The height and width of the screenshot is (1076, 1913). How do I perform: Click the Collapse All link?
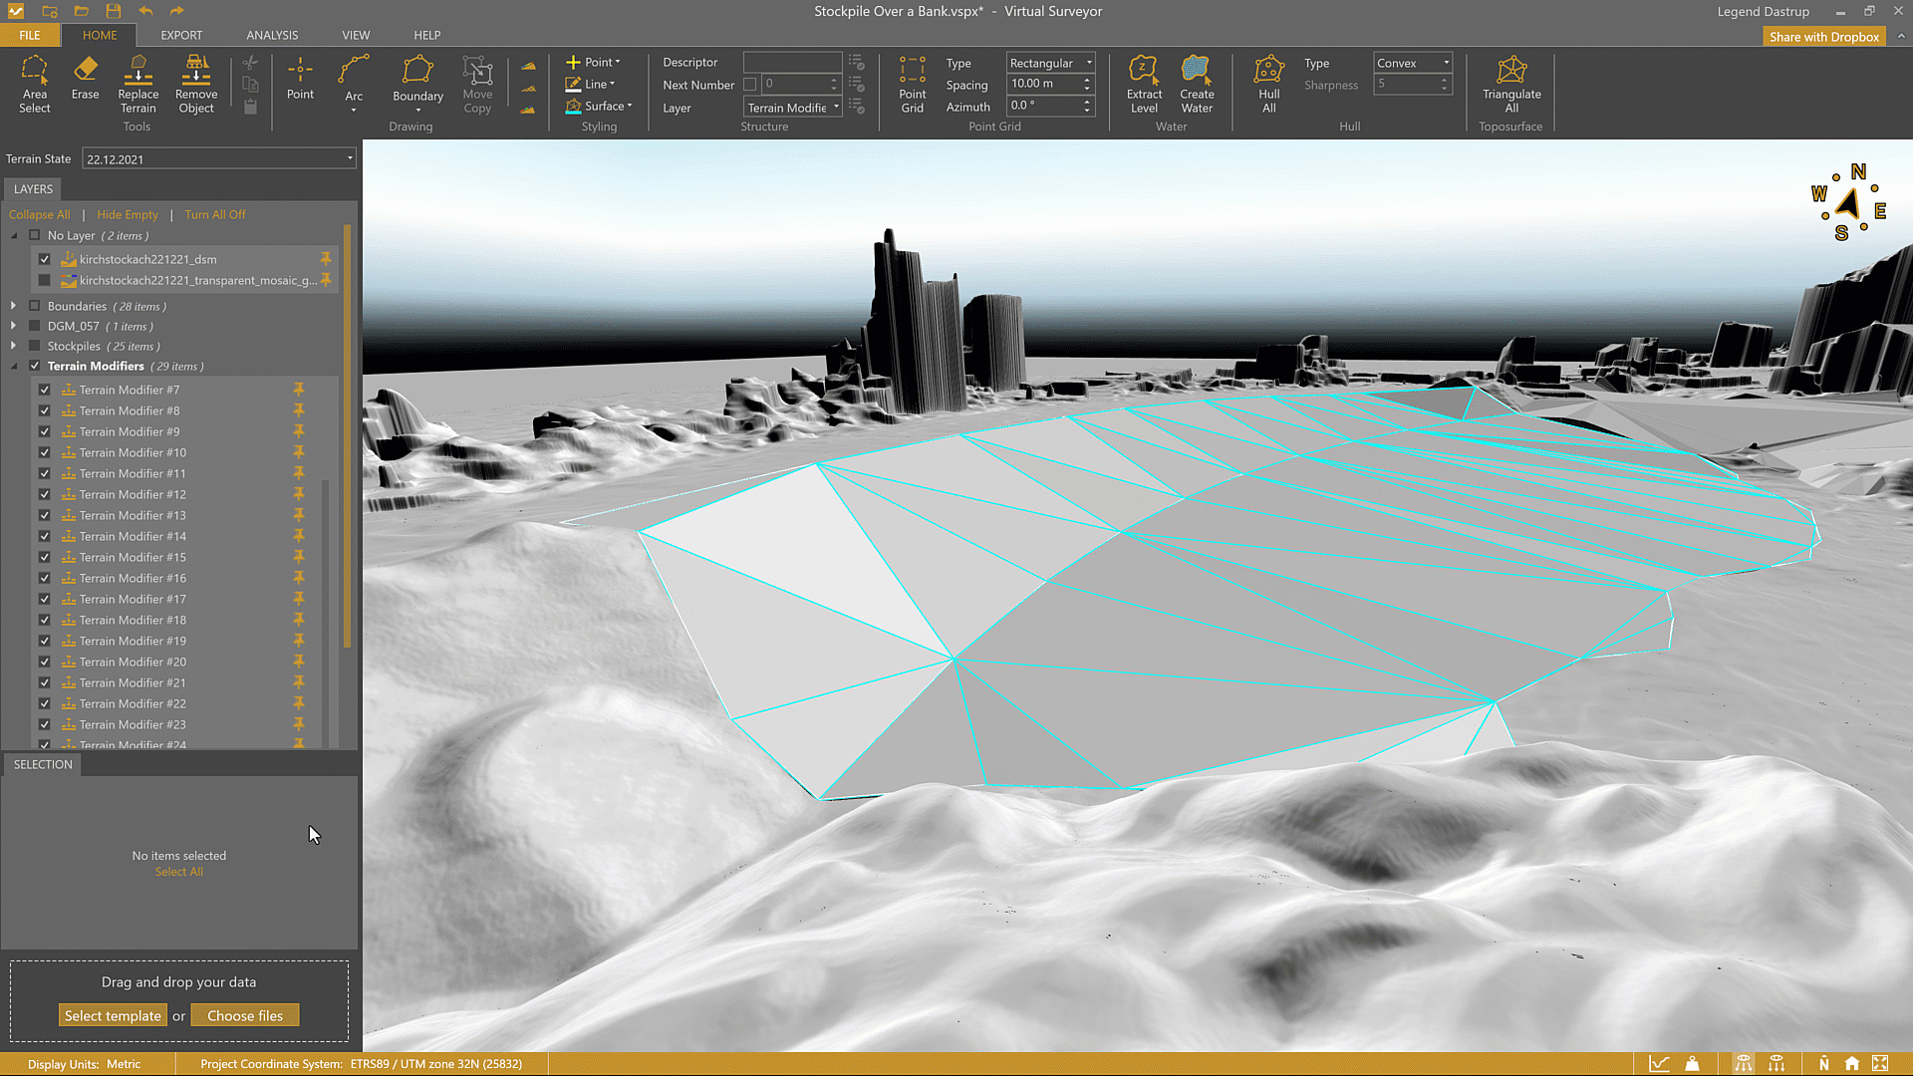click(39, 214)
